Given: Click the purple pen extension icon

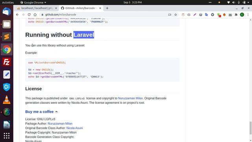Looking at the screenshot, I should (195, 15).
